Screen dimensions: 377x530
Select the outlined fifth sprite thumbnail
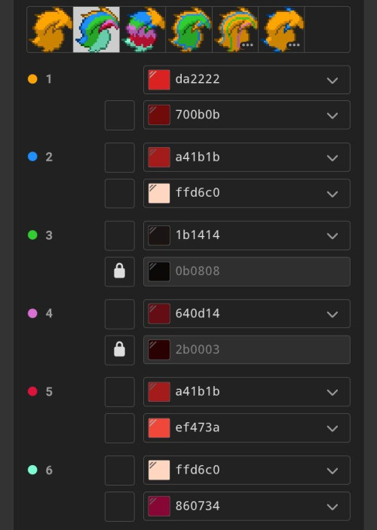[235, 29]
